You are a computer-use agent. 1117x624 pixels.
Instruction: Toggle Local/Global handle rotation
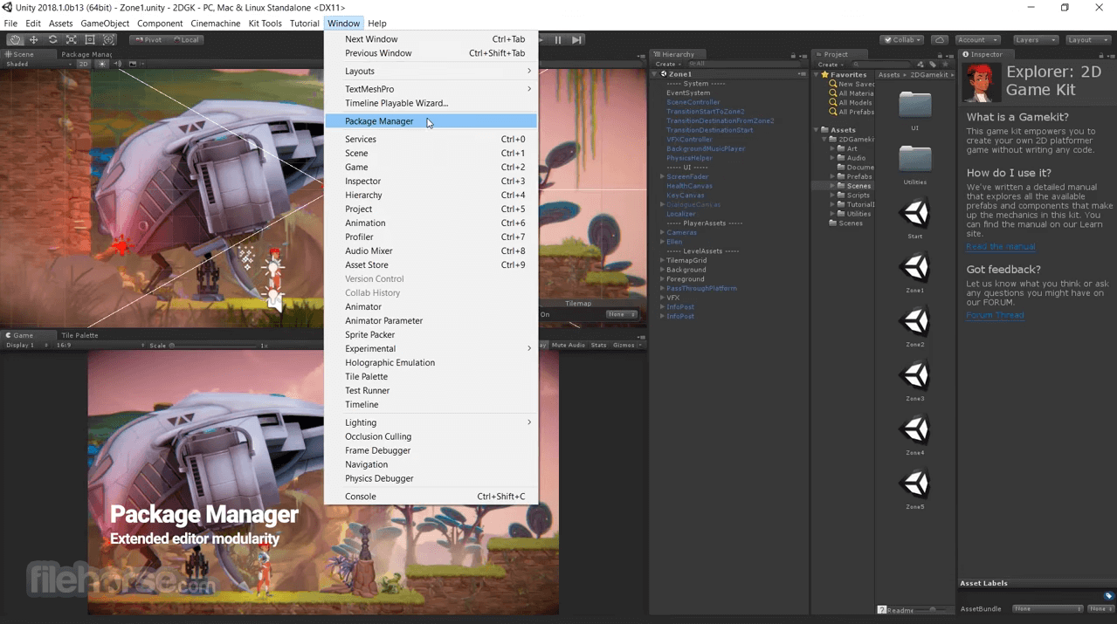click(x=186, y=39)
